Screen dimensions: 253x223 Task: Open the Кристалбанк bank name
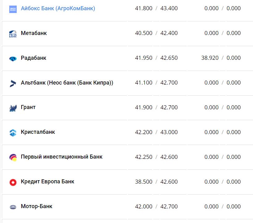[38, 132]
